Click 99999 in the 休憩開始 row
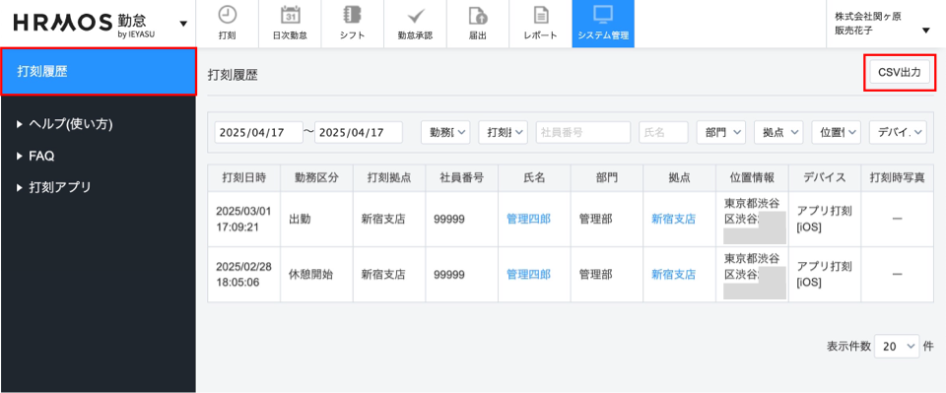 click(449, 275)
